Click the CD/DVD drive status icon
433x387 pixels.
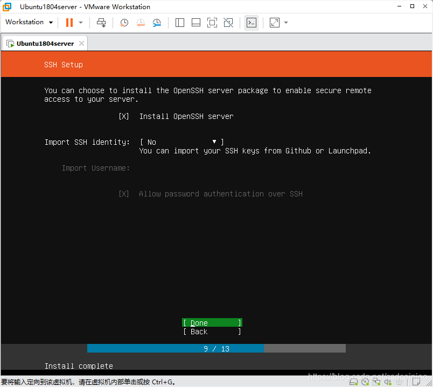tap(365, 382)
